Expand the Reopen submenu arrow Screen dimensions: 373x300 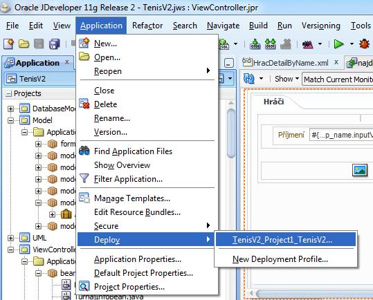click(208, 71)
